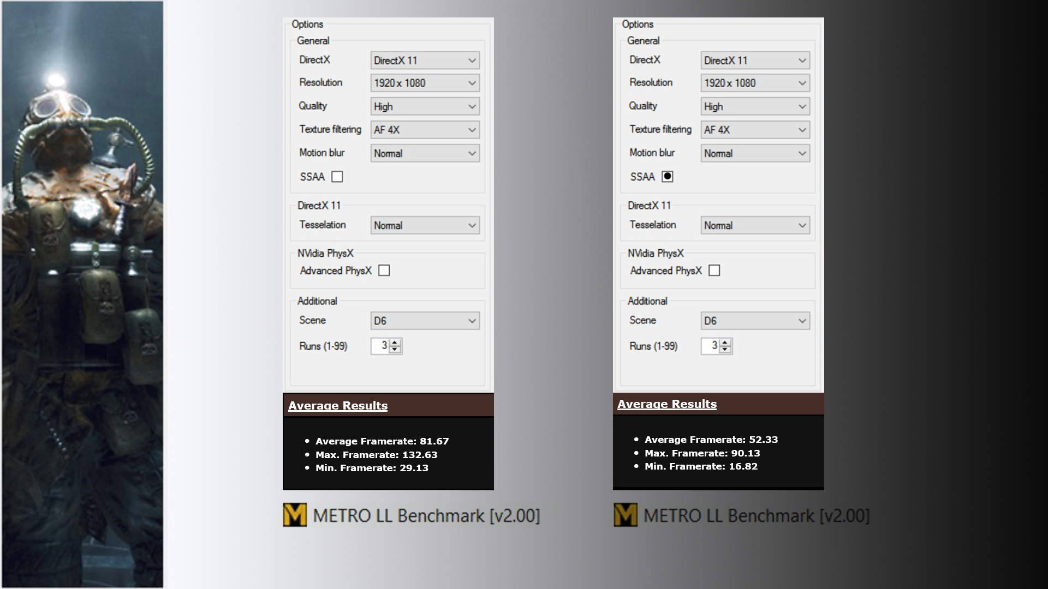Click the Runs number field in left panel
The image size is (1048, 589).
pos(380,346)
